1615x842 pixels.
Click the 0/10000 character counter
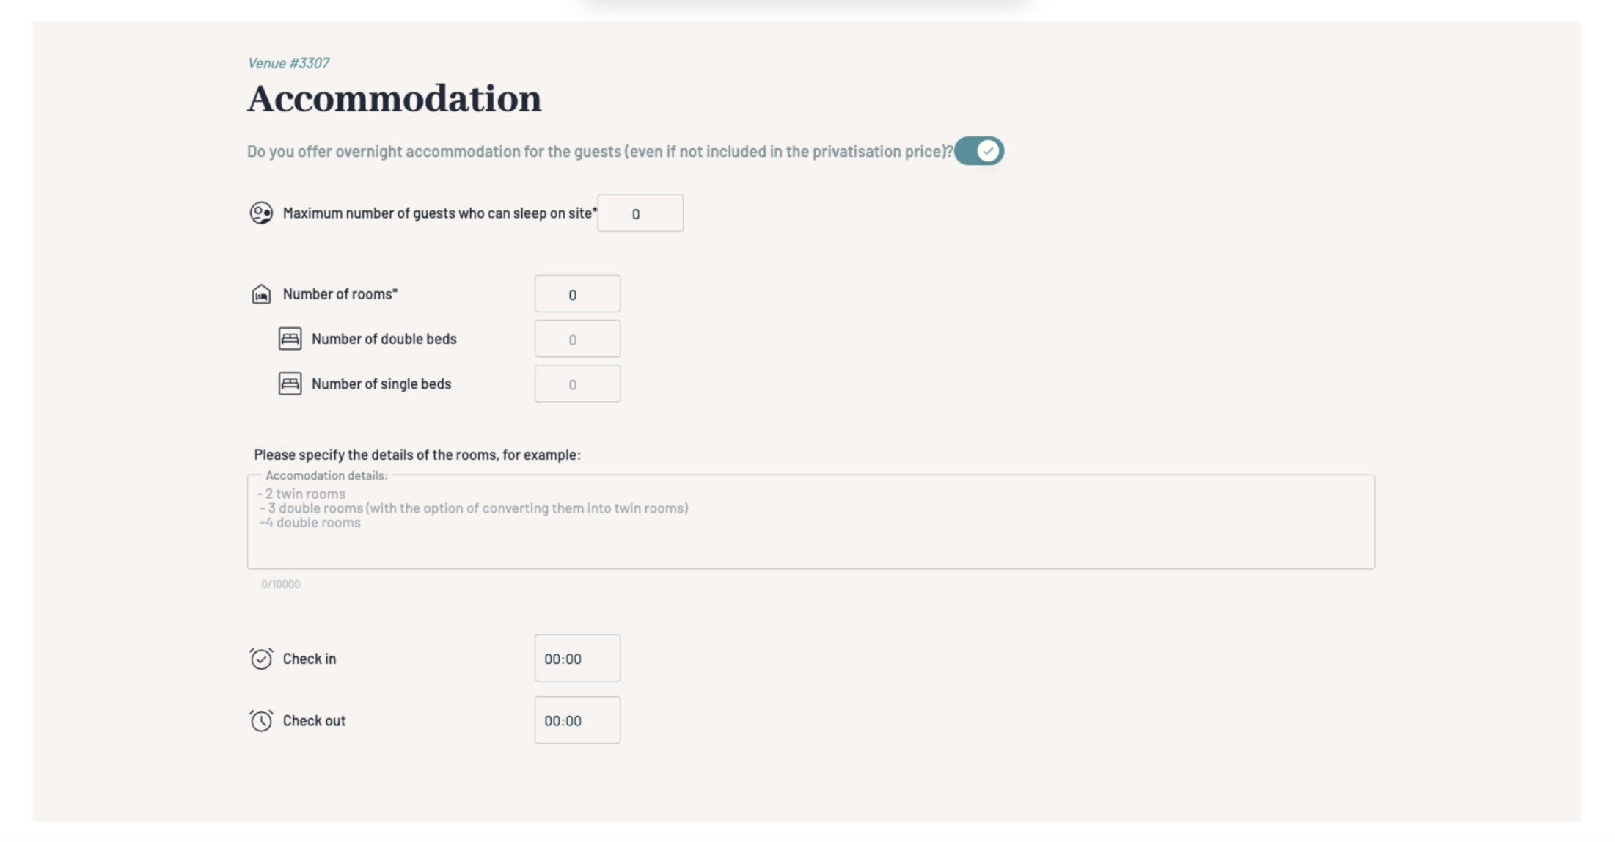pyautogui.click(x=280, y=585)
